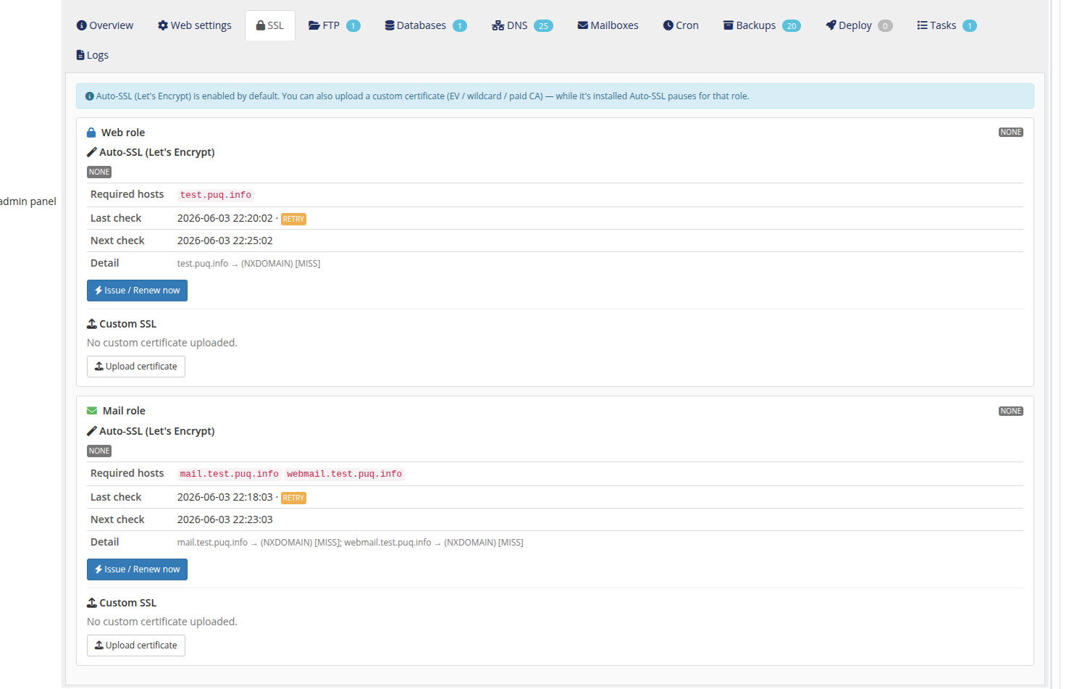Viewport: 1069px width, 689px height.
Task: Click the NONE status badge at Mail role header right
Action: click(x=1011, y=412)
